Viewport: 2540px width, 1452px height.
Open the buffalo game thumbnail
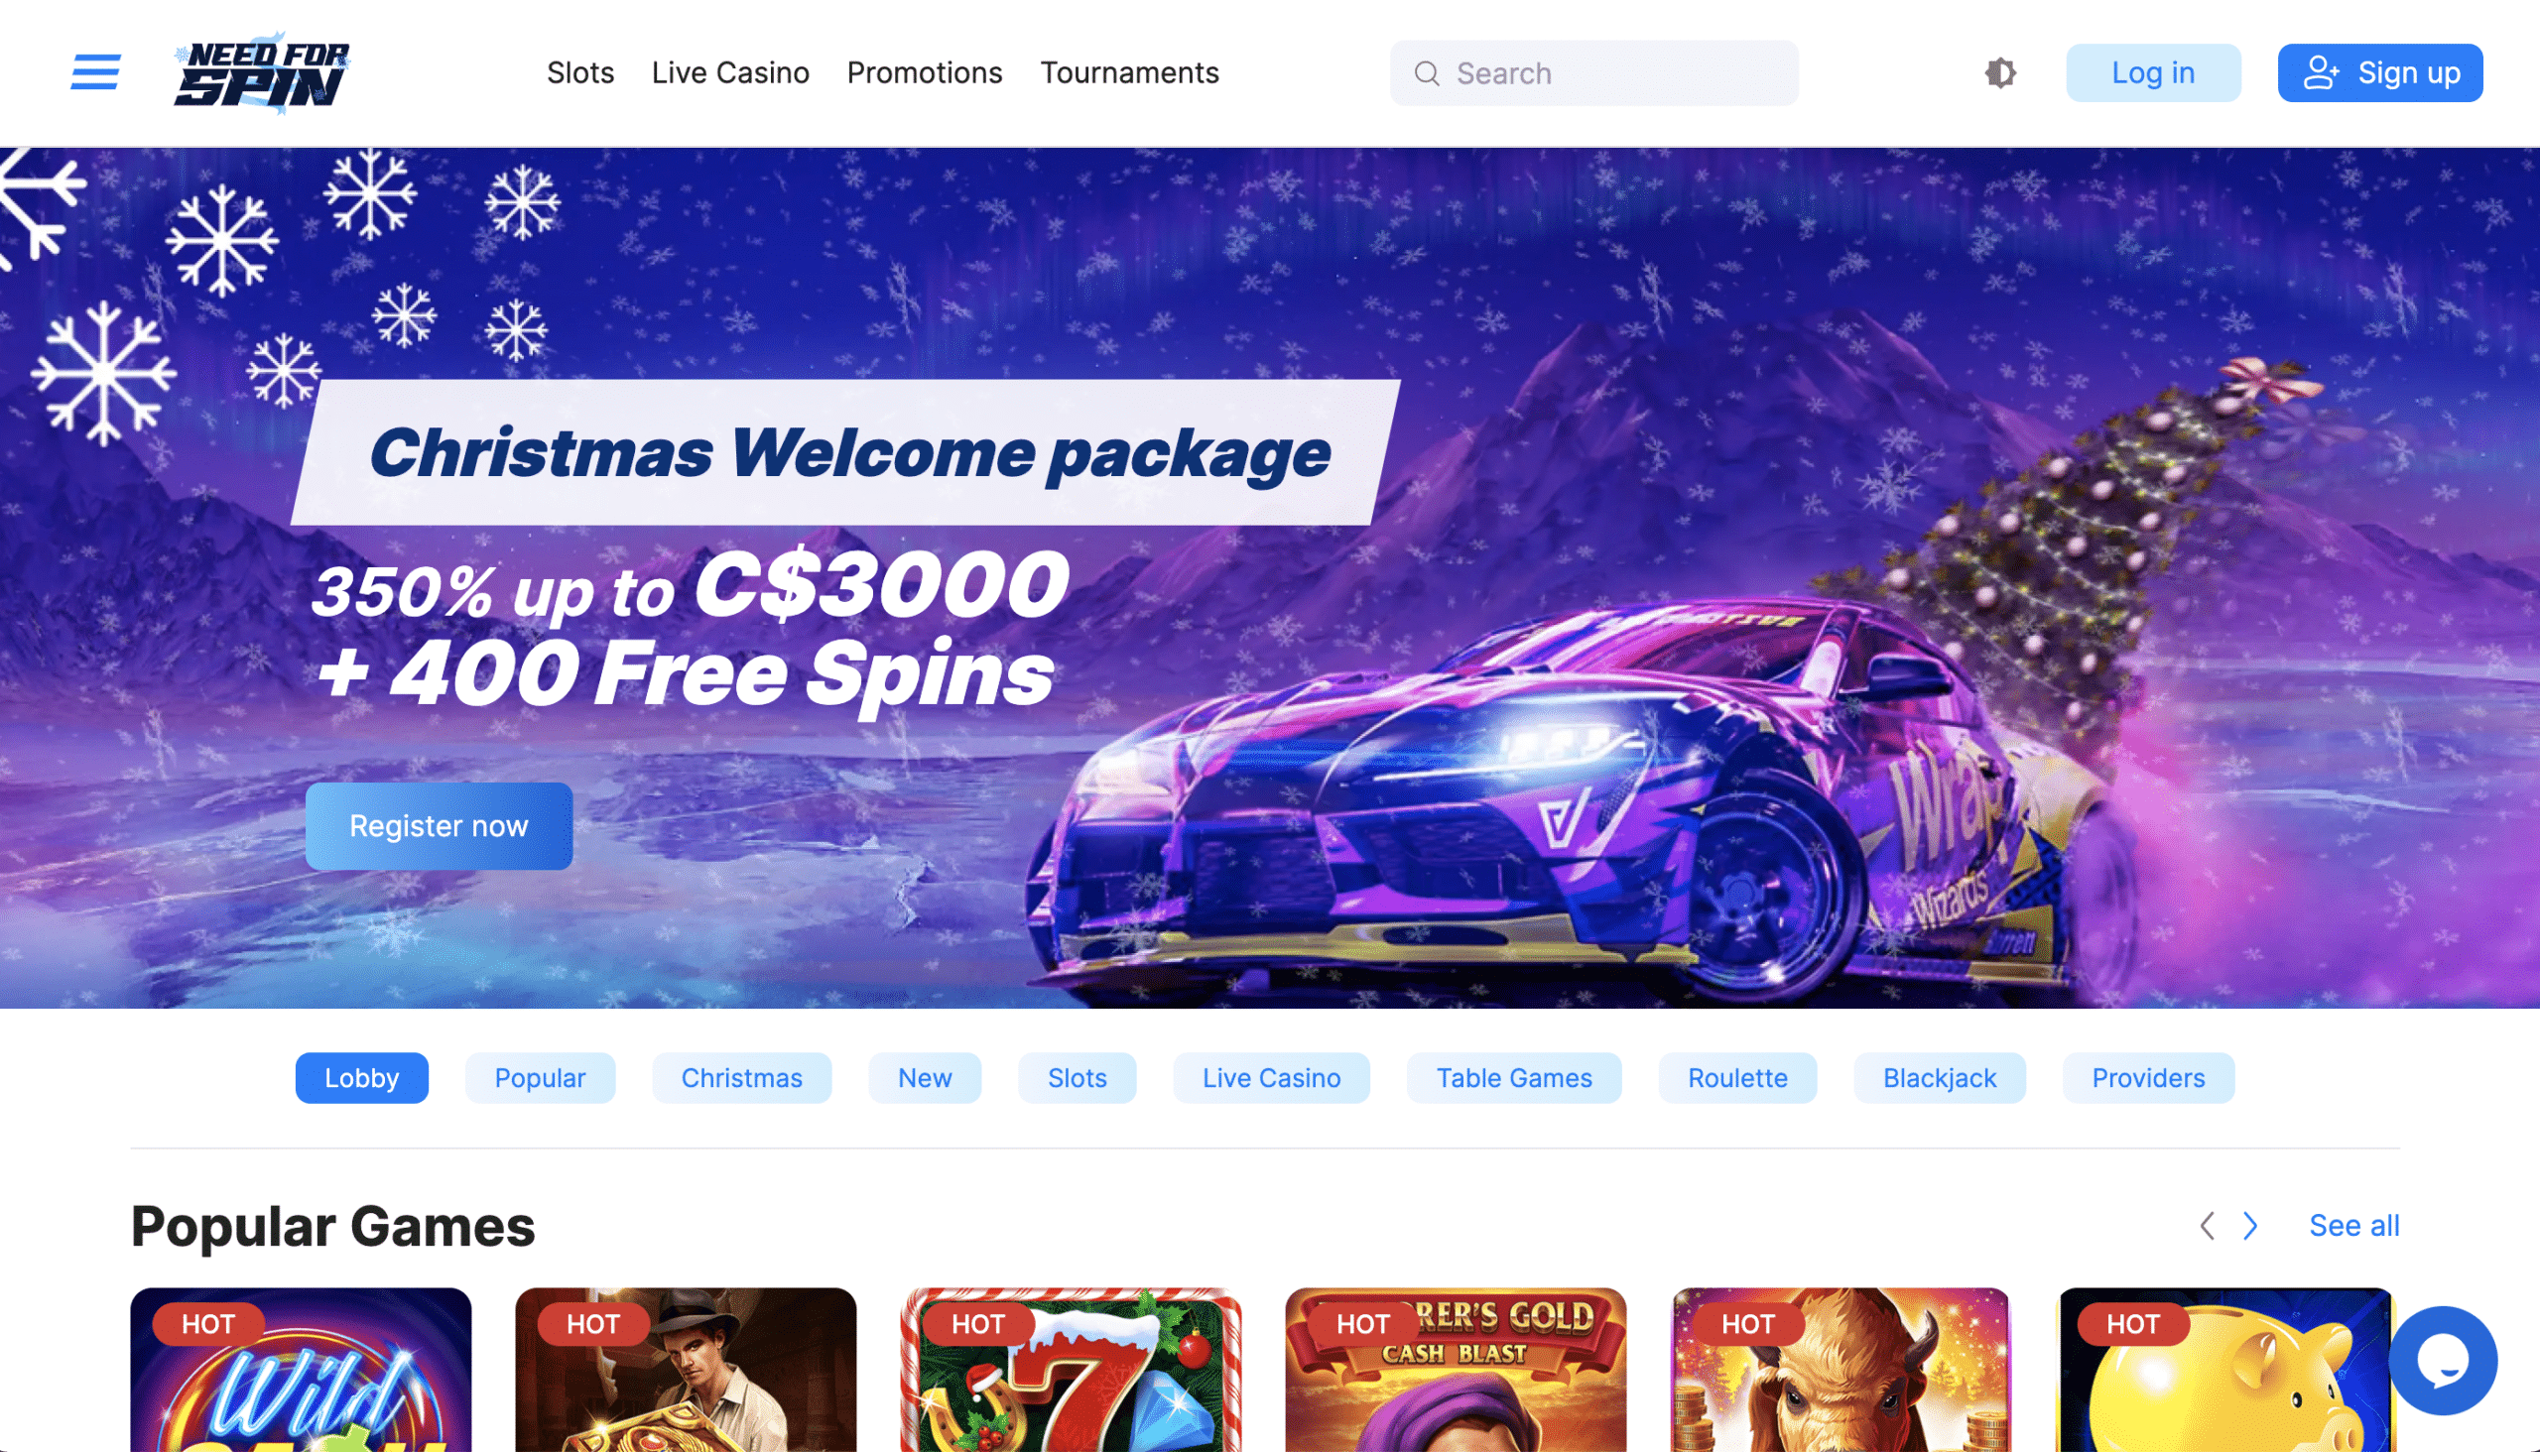click(x=1840, y=1371)
